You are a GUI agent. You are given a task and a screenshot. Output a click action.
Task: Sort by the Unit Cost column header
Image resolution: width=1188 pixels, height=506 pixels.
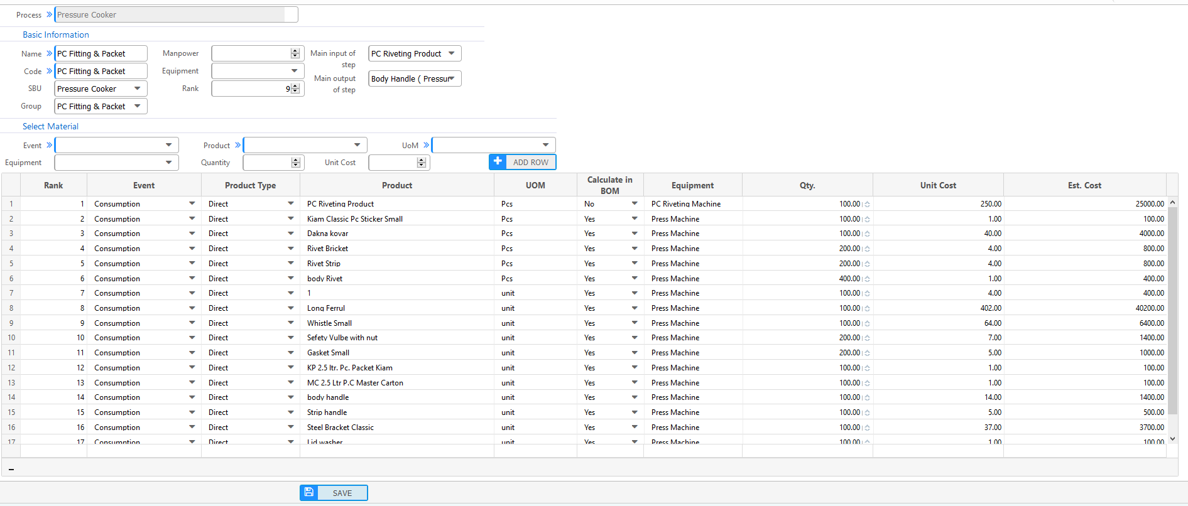coord(938,185)
